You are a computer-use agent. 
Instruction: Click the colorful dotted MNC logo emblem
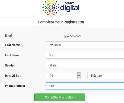(51, 8)
